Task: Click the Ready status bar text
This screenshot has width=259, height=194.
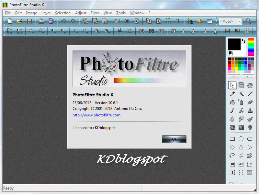Action: click(x=8, y=188)
